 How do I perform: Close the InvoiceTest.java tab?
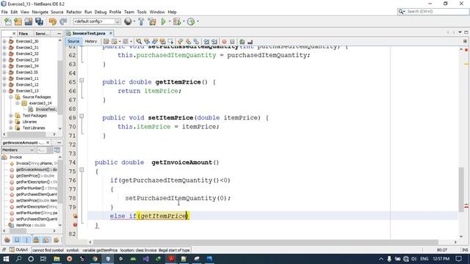pyautogui.click(x=111, y=33)
